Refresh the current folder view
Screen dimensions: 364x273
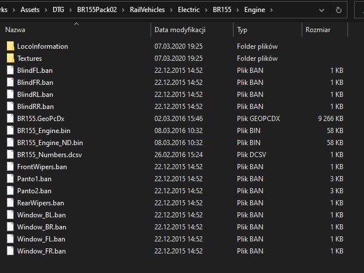[339, 10]
